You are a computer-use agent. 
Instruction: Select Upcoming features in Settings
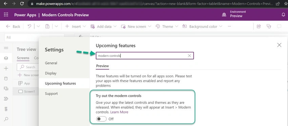(60, 83)
